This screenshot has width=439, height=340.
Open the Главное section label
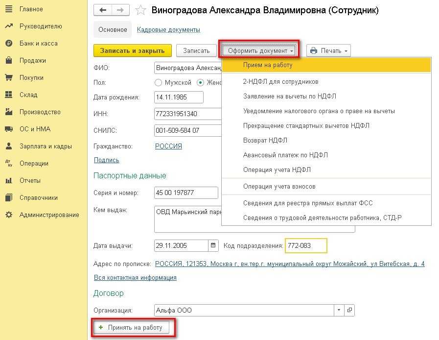tap(31, 9)
